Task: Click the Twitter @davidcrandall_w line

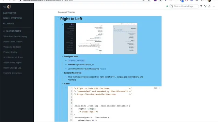Action: (81, 65)
